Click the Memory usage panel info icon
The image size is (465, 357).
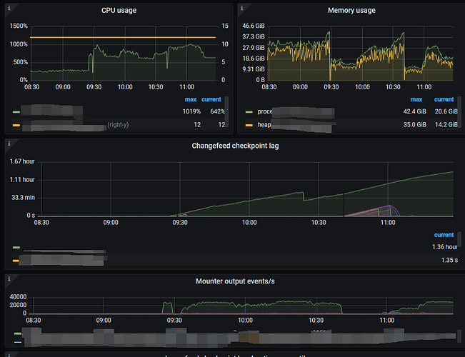point(241,7)
